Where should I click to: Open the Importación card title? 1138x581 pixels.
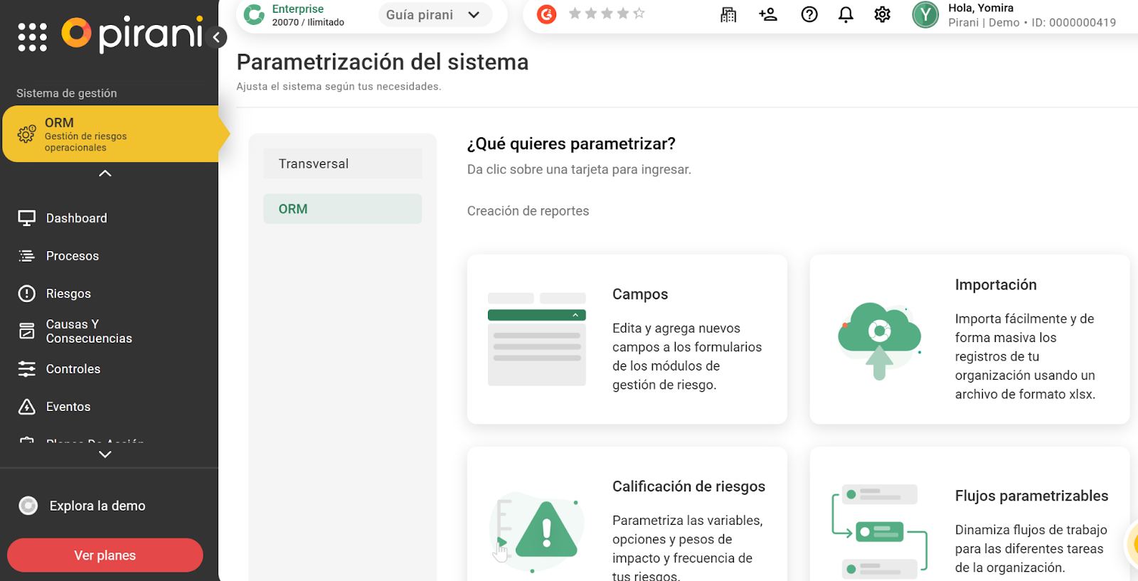click(996, 285)
